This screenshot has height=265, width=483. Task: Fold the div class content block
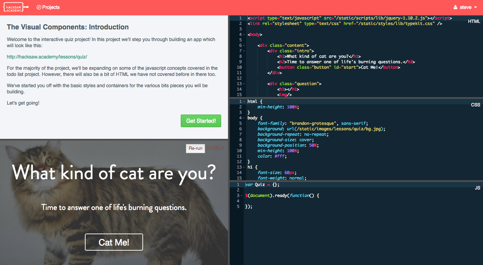pos(243,45)
